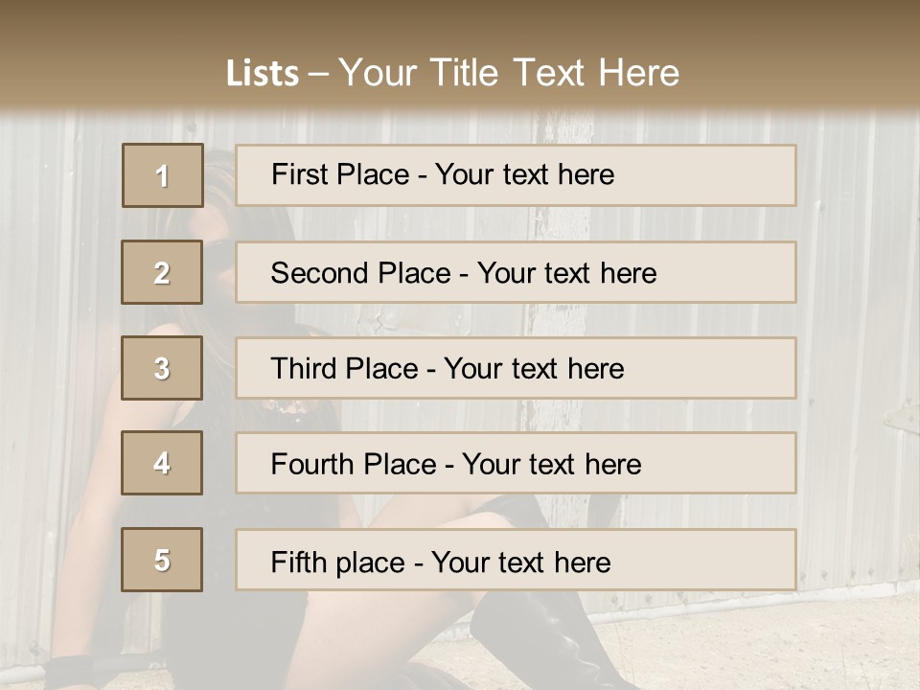Click the slide title text
This screenshot has width=920, height=690.
tap(452, 73)
